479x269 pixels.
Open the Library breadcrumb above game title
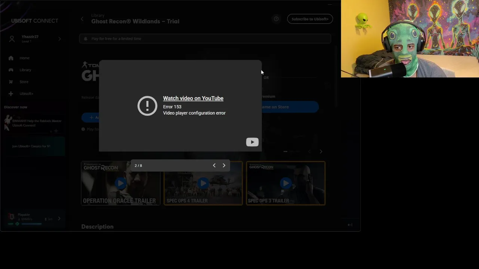[98, 15]
